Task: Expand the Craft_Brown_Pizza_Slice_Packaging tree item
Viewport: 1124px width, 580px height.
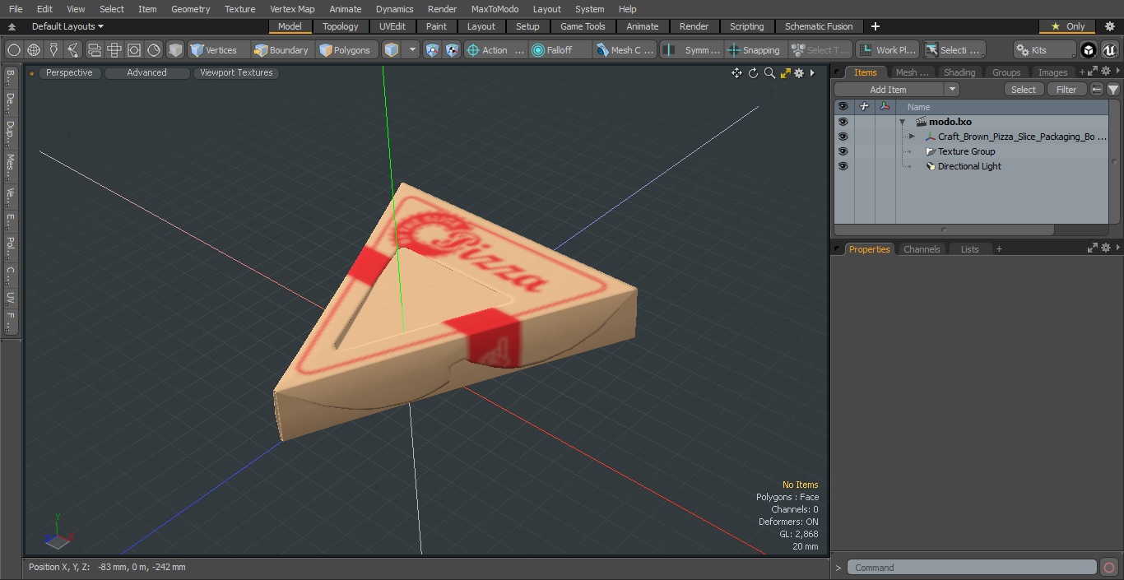Action: pyautogui.click(x=912, y=137)
